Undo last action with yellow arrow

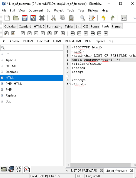coord(104,18)
